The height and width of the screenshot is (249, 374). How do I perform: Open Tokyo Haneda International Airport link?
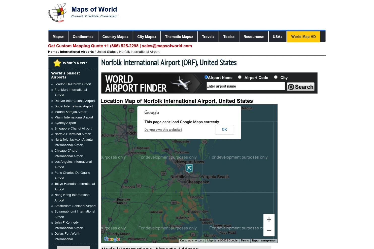75,187
